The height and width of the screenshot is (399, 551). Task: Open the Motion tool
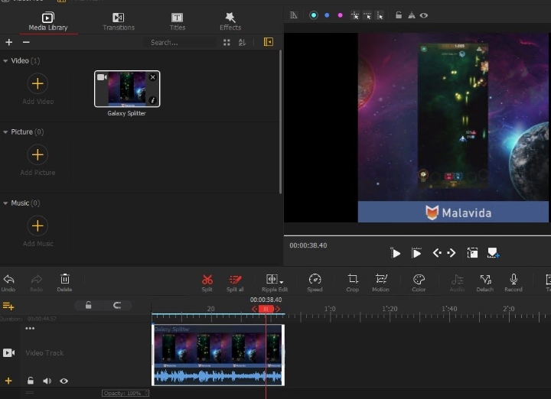pos(381,283)
